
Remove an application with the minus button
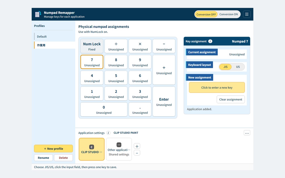tap(137, 153)
